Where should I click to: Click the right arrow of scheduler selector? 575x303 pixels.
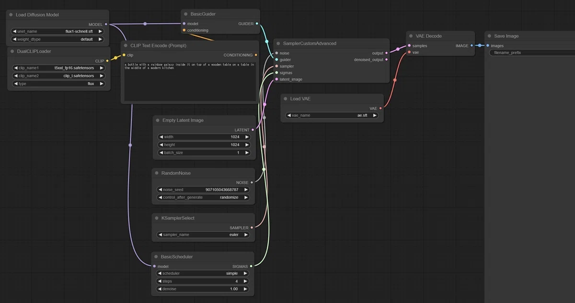click(246, 273)
